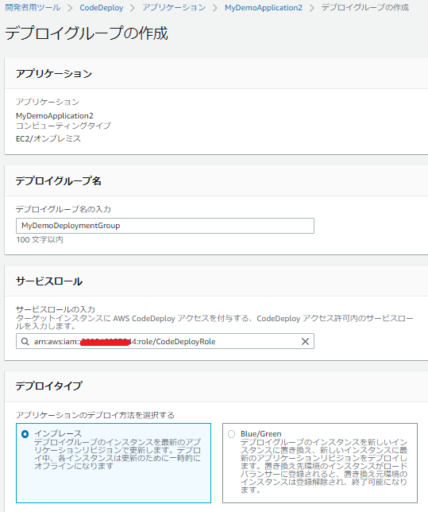Click the サービスロール section heading
The width and height of the screenshot is (428, 512).
point(49,281)
